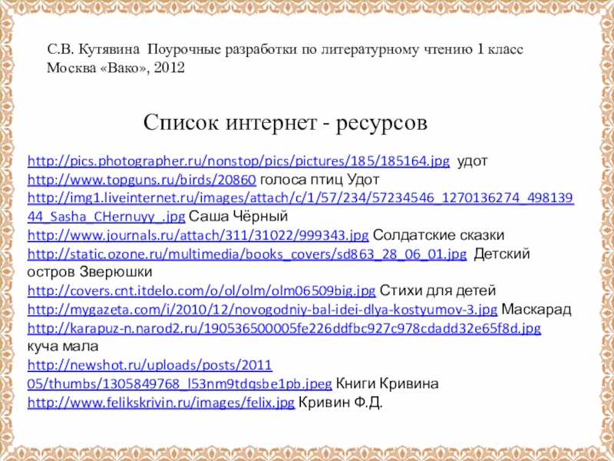Image resolution: width=614 pixels, height=461 pixels.
Task: Click the 'Москва «Вако», 2012' line
Action: [116, 68]
